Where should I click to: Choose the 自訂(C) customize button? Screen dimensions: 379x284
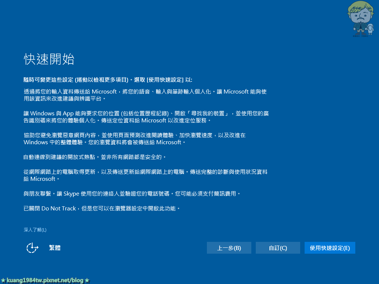278,248
